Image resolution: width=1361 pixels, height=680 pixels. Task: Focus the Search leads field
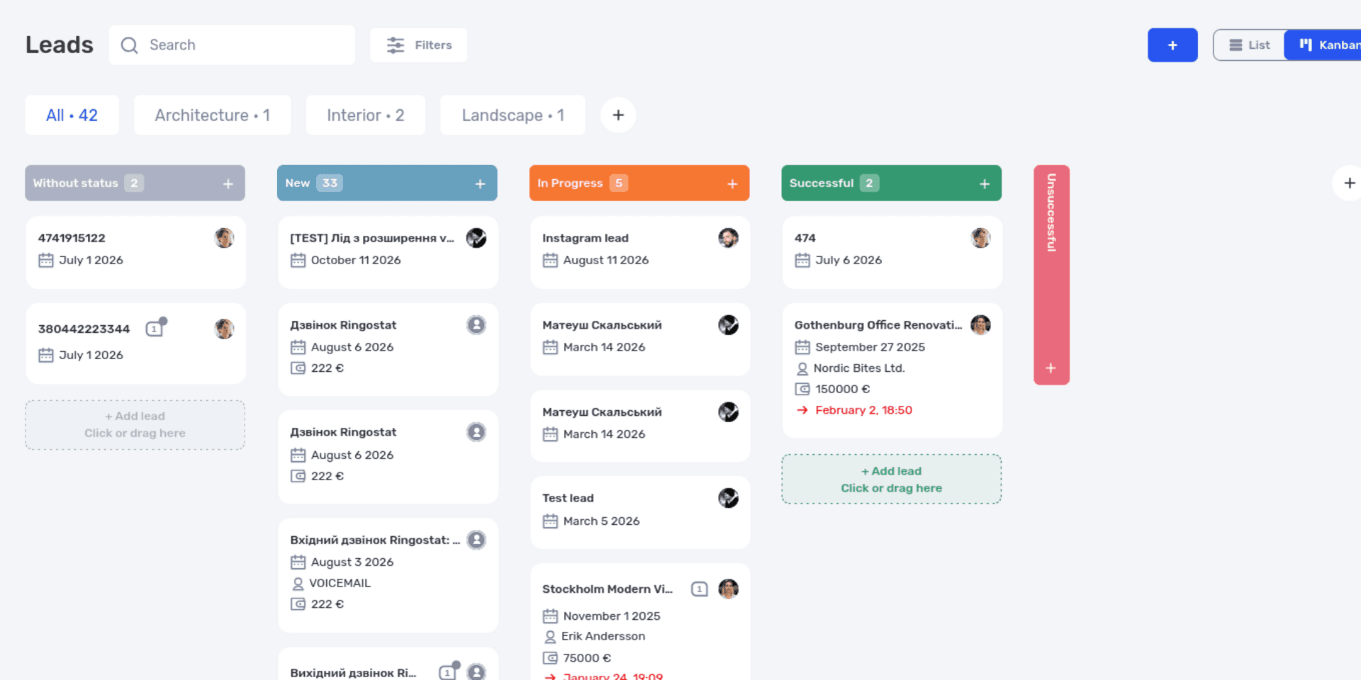[x=232, y=45]
